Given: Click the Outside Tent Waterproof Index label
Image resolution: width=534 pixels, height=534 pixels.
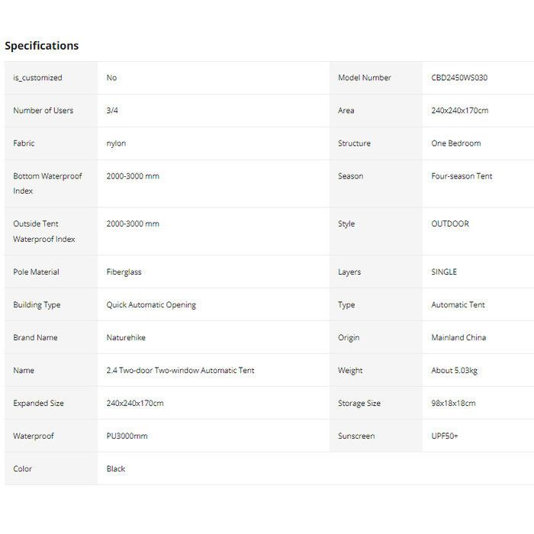Looking at the screenshot, I should 44,231.
